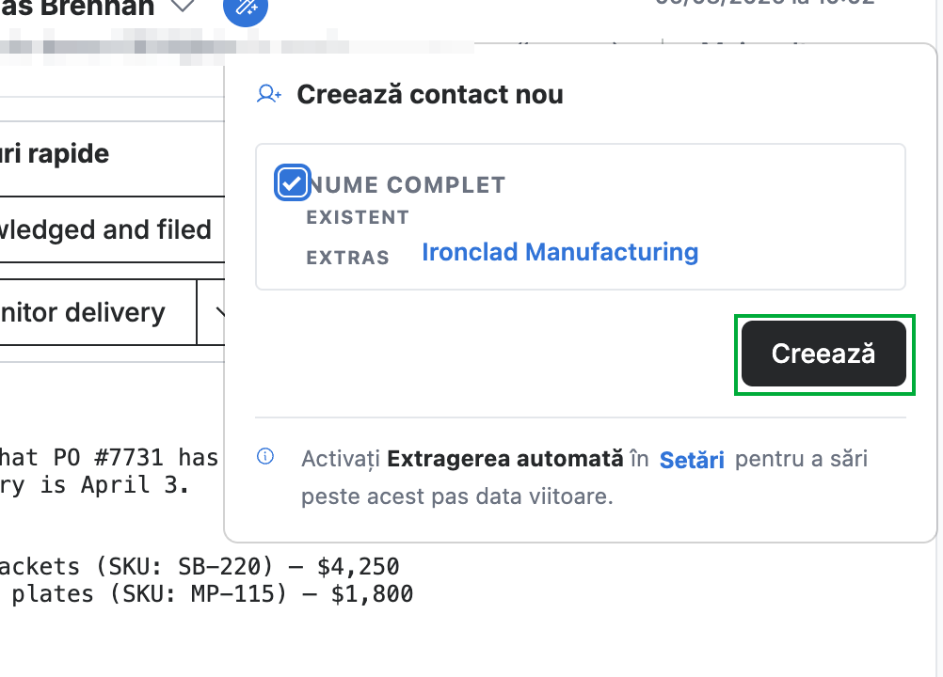Click the NUME COMPLET field label
Image resolution: width=943 pixels, height=677 pixels.
[x=408, y=185]
